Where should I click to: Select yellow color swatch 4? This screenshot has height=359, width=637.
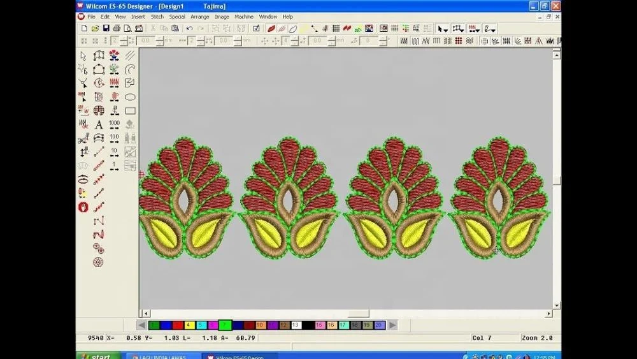pyautogui.click(x=189, y=325)
